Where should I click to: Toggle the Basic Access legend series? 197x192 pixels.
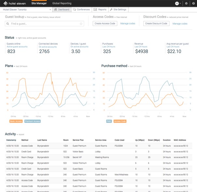pyautogui.click(x=16, y=121)
